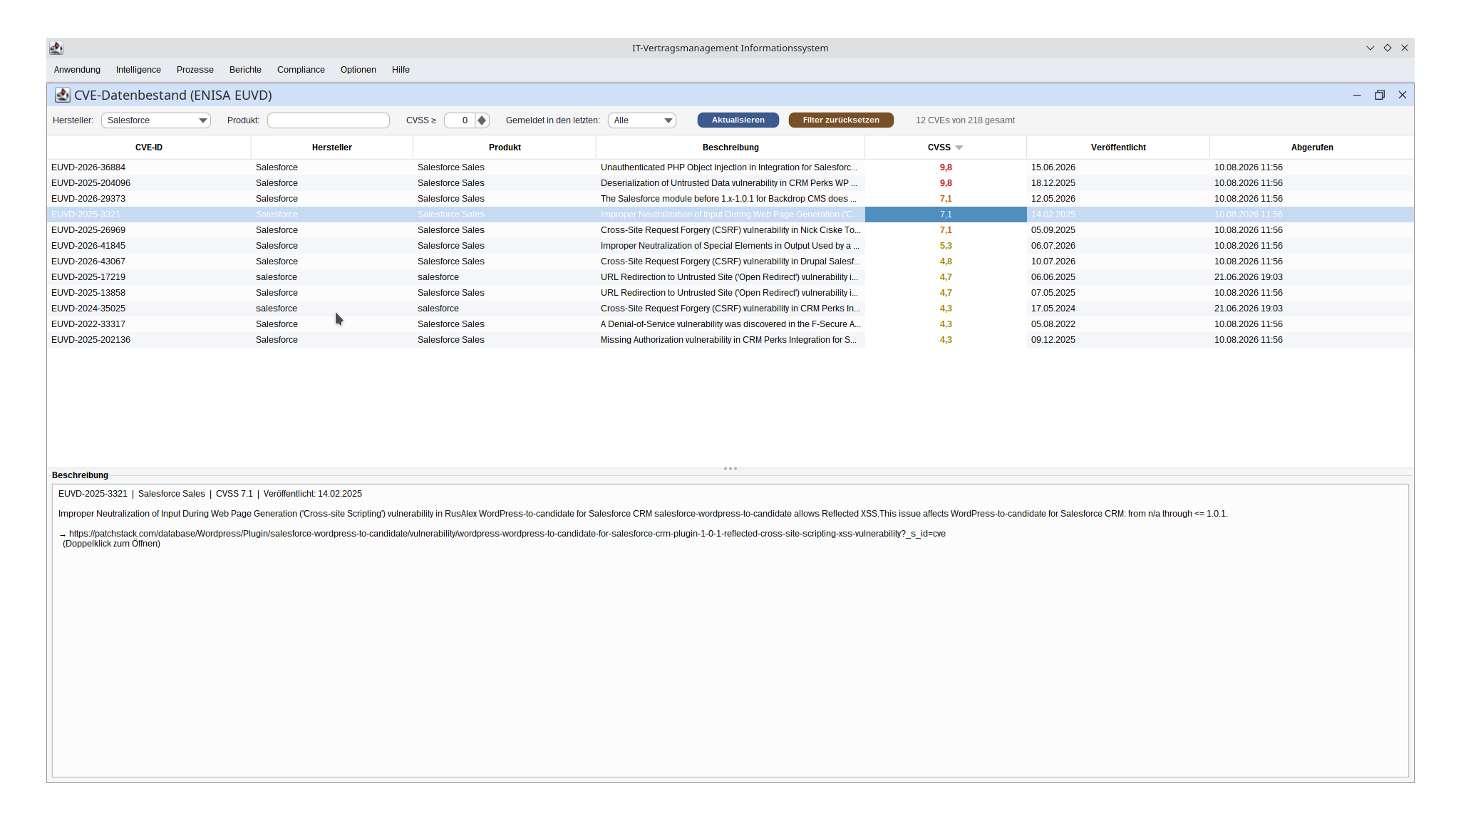Click the Filter zurücksetzen button

(841, 120)
